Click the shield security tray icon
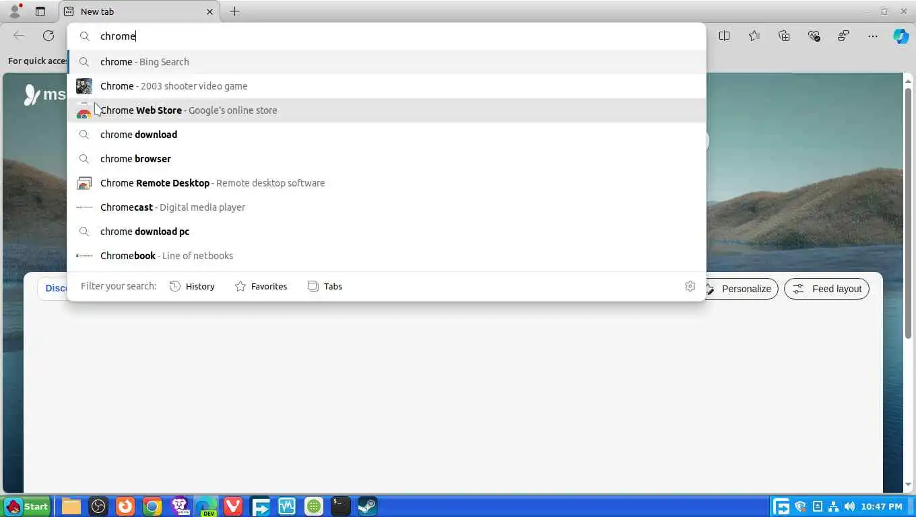The width and height of the screenshot is (916, 517). (x=801, y=506)
